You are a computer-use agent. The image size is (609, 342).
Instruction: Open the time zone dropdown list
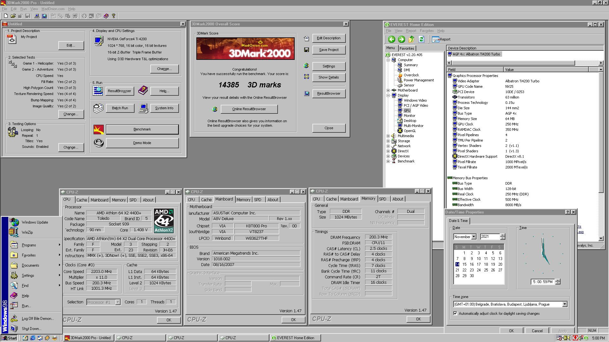tap(565, 304)
